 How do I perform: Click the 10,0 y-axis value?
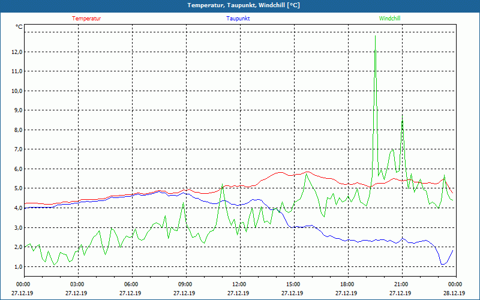pyautogui.click(x=17, y=91)
